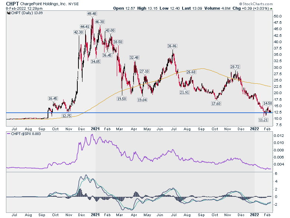Viewport: 290px width, 218px height.
Task: Click the Open 12.57 value
Action: pyautogui.click(x=124, y=8)
